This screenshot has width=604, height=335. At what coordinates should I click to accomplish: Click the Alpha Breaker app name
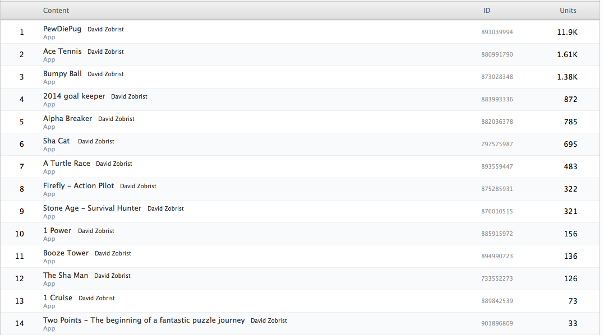coord(67,118)
